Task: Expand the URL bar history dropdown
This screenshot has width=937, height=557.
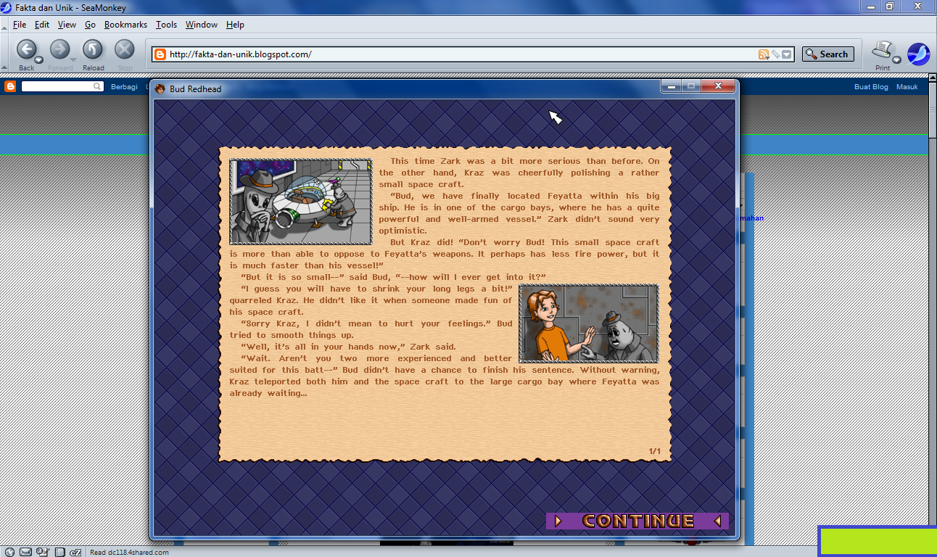Action: [787, 54]
